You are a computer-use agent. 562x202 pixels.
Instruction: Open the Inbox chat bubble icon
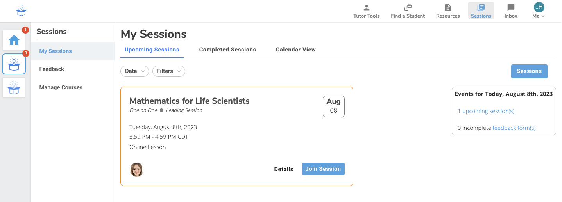[x=511, y=7]
